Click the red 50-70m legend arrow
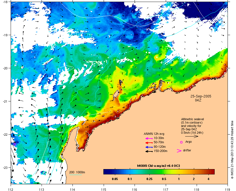This screenshot has width=236, height=191. [x=149, y=143]
